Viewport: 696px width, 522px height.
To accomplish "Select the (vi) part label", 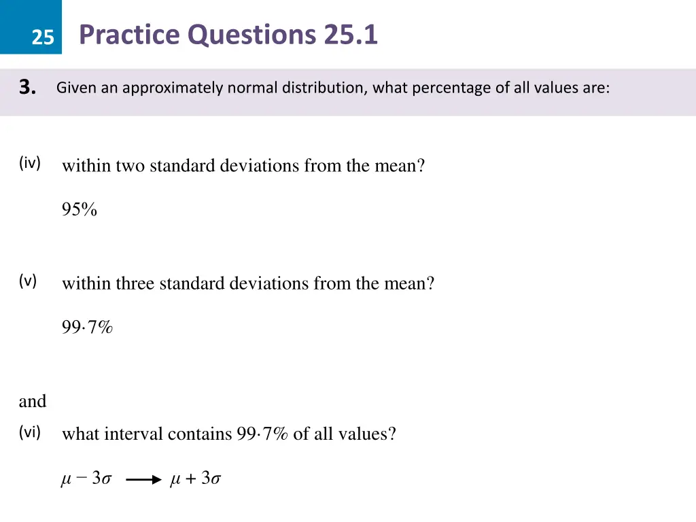I will pyautogui.click(x=30, y=432).
